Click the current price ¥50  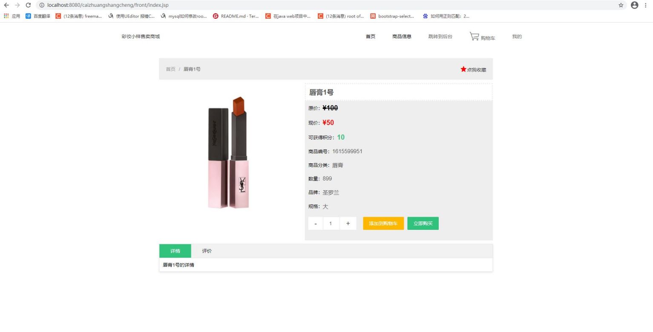328,123
